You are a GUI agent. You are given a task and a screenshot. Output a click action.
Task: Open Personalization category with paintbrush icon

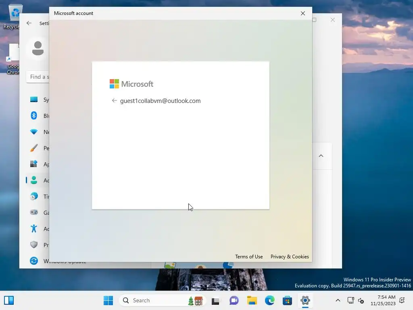coord(38,148)
